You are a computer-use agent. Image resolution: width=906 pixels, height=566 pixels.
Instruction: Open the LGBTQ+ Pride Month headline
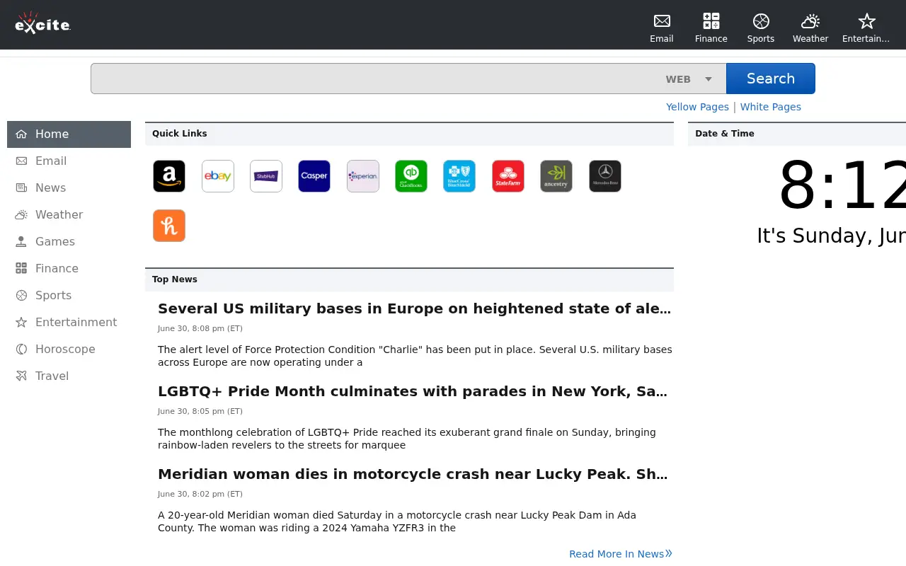tap(413, 391)
